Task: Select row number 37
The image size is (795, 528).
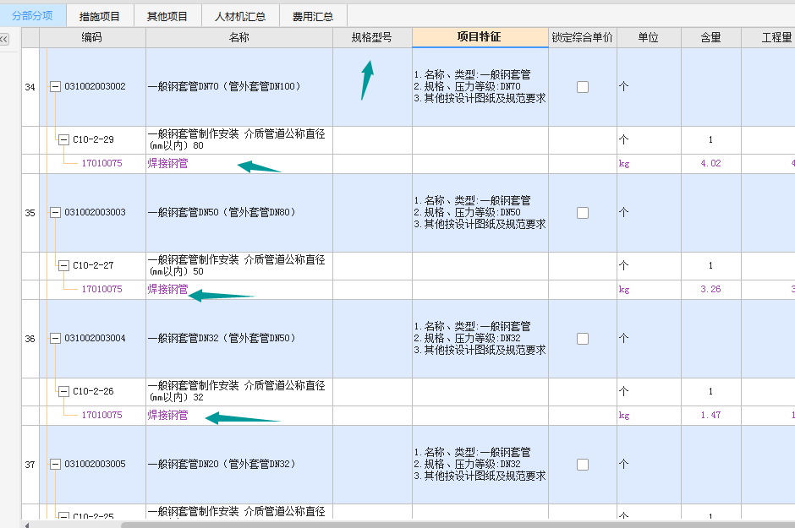Action: [x=30, y=464]
